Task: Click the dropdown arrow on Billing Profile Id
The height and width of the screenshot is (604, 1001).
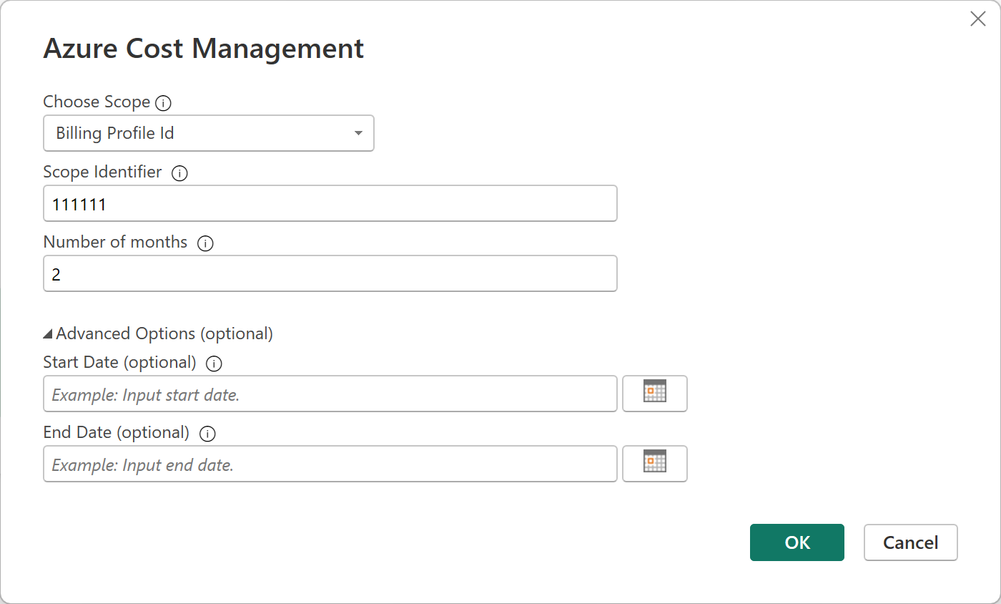Action: click(x=357, y=133)
